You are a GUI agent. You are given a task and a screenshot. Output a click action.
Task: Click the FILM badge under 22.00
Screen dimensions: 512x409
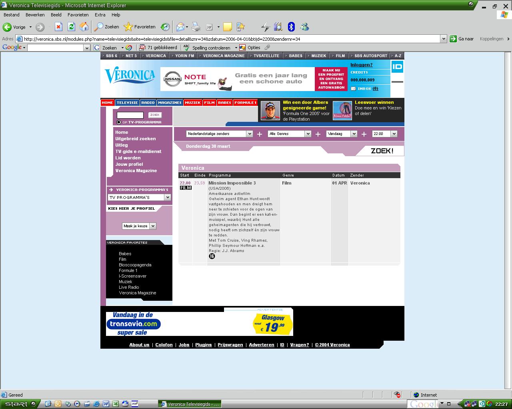coord(186,188)
